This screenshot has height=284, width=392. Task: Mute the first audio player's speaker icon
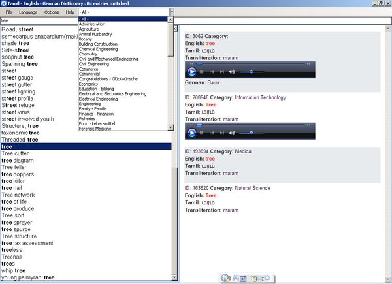232,71
